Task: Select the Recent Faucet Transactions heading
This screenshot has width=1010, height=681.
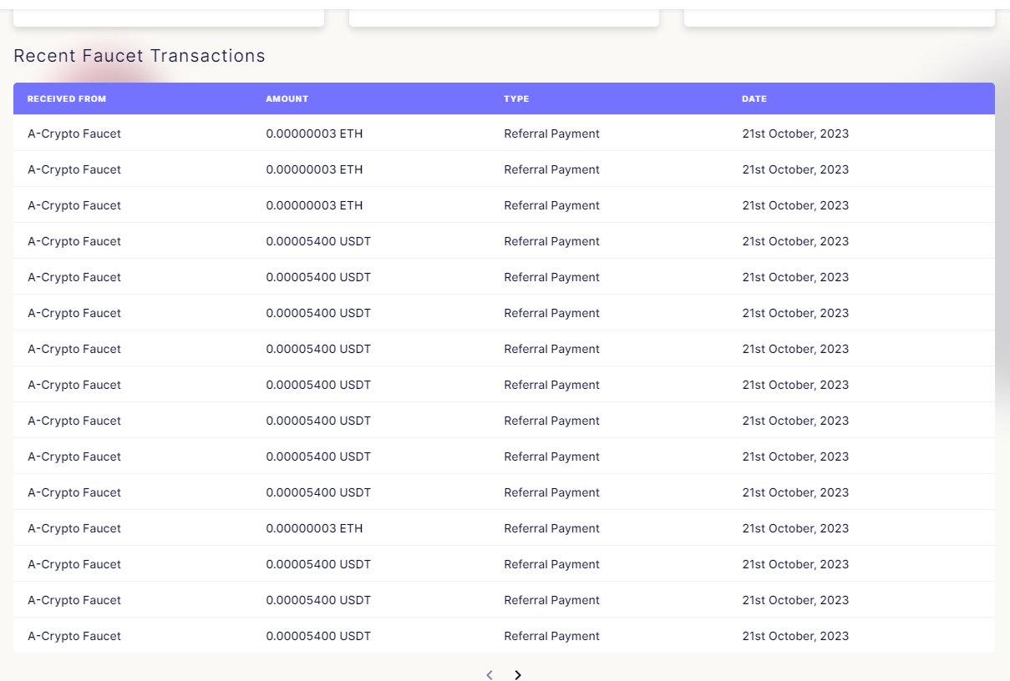Action: point(140,56)
